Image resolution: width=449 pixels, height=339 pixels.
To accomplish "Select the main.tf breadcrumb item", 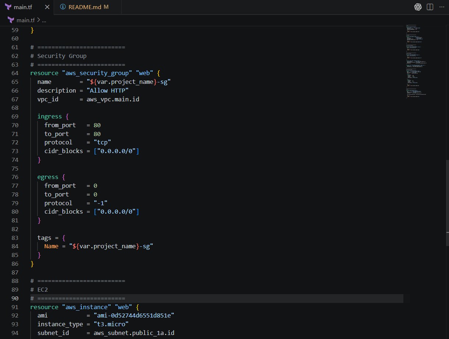I will click(x=25, y=20).
